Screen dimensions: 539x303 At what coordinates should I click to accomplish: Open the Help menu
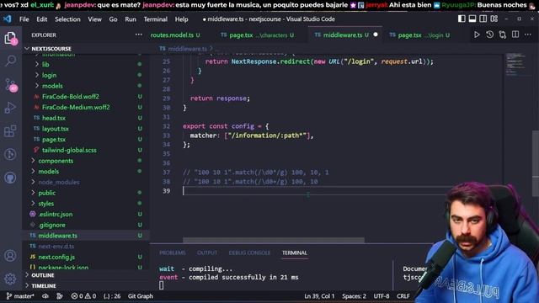(181, 19)
